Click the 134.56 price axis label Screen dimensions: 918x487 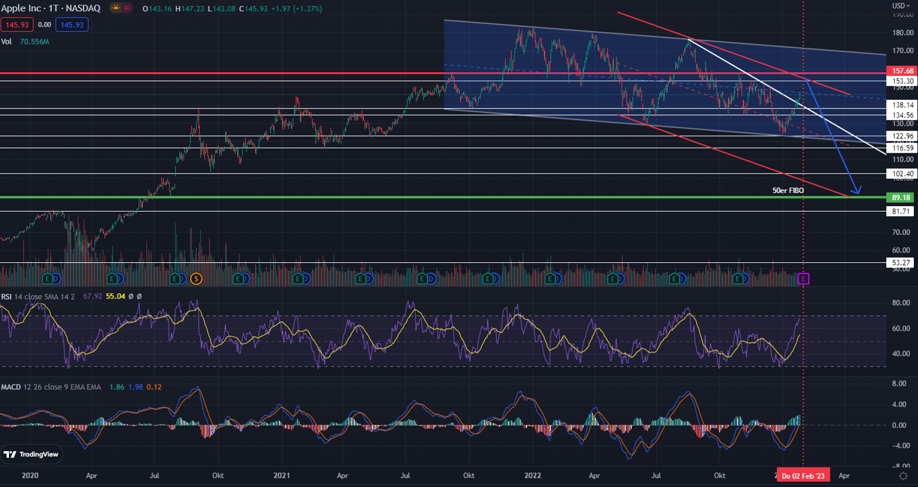click(x=902, y=115)
